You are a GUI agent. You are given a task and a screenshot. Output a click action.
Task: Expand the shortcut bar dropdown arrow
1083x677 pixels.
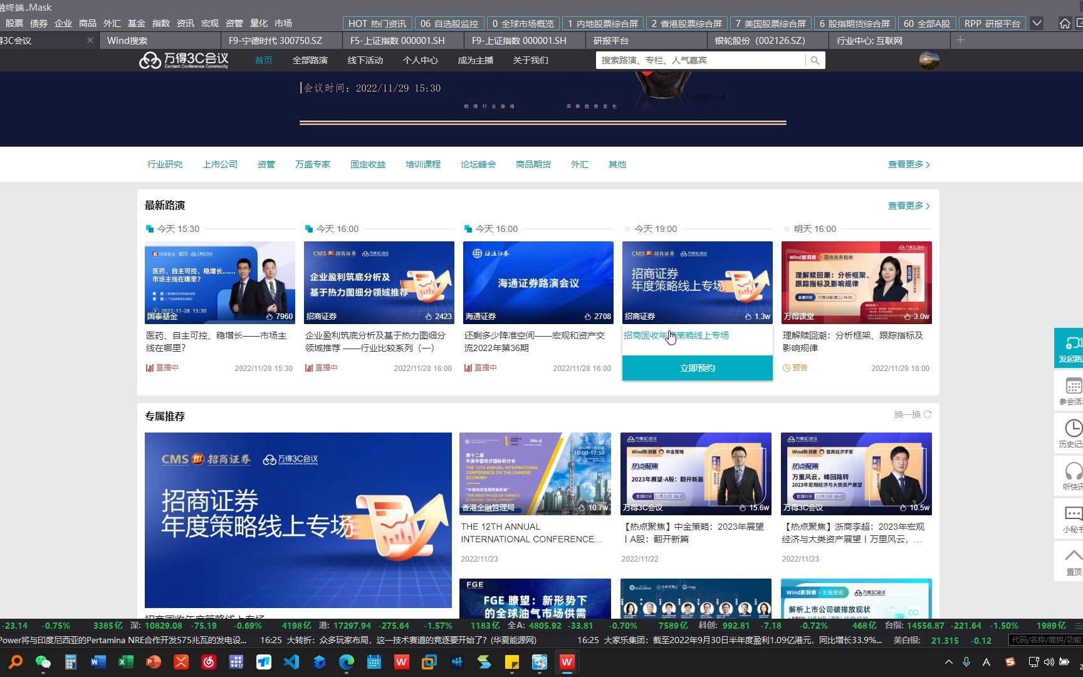coord(1037,23)
